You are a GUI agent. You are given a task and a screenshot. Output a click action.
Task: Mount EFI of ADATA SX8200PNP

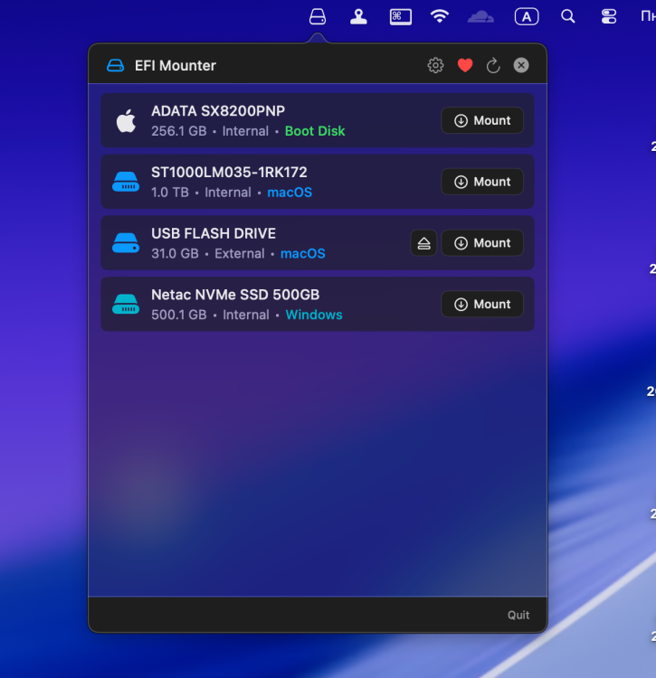click(482, 120)
